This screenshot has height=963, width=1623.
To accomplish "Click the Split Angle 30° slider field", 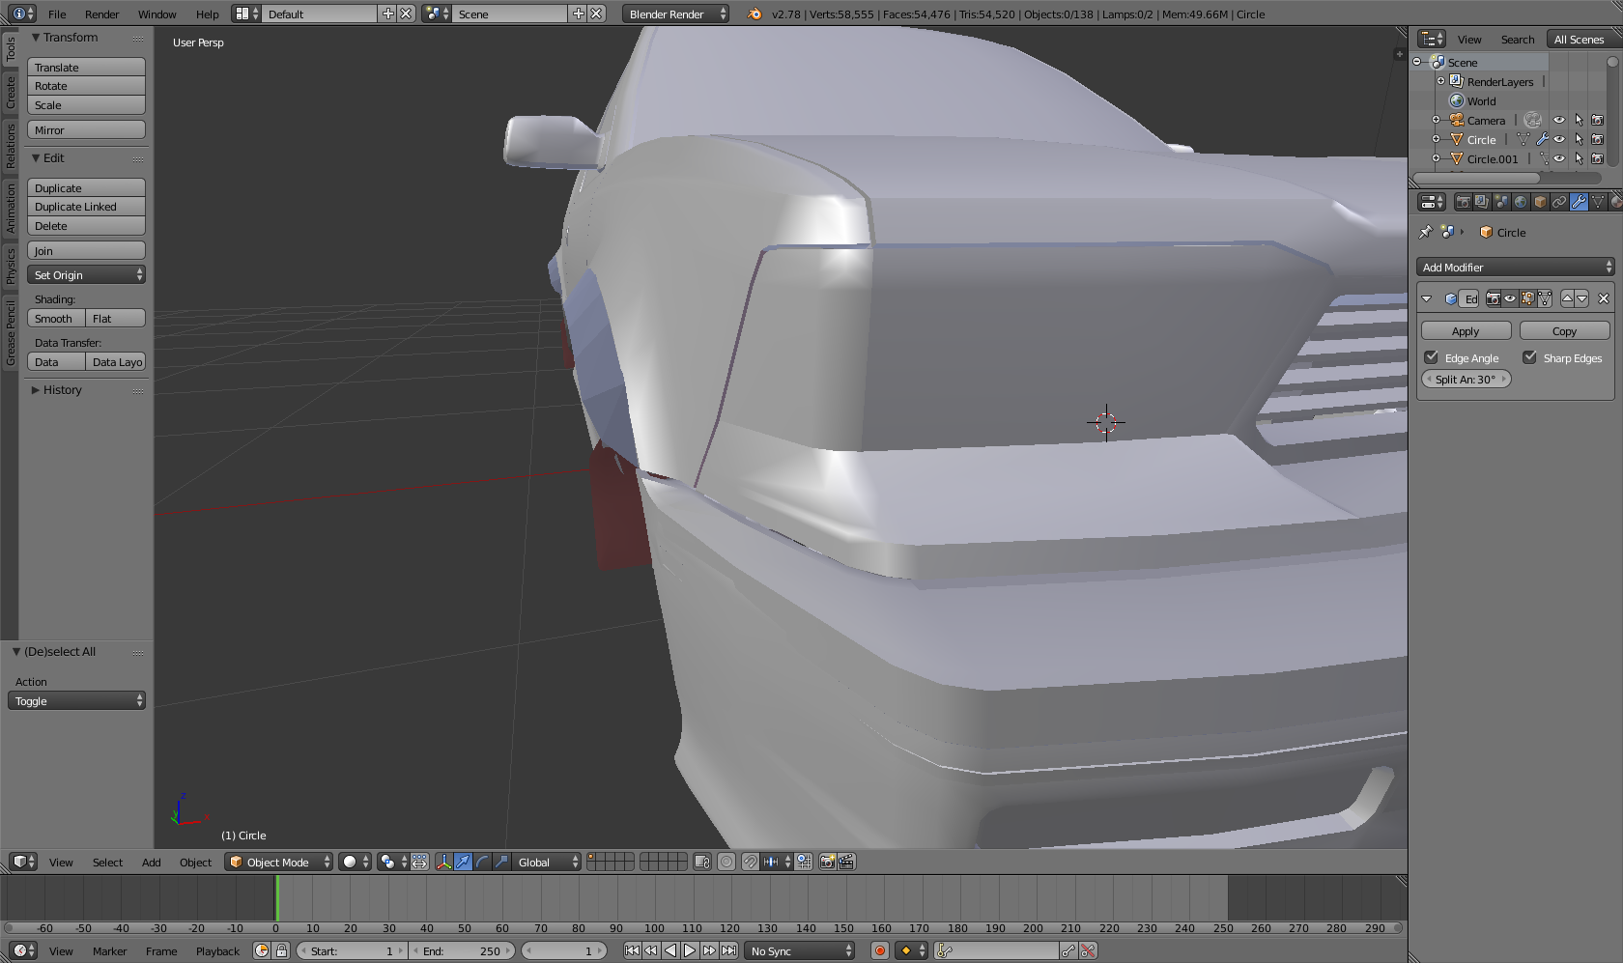I will [1466, 380].
